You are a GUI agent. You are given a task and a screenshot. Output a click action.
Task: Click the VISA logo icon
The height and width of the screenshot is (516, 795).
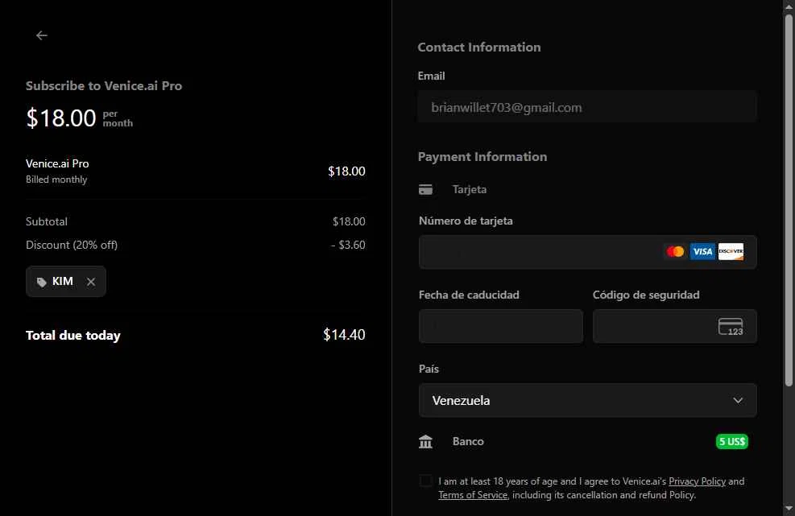(x=702, y=251)
